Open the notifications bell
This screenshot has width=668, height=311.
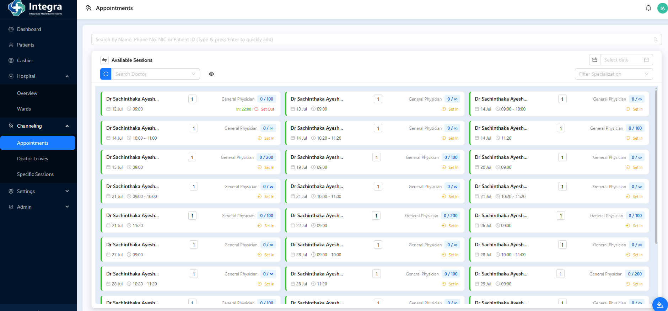(648, 8)
